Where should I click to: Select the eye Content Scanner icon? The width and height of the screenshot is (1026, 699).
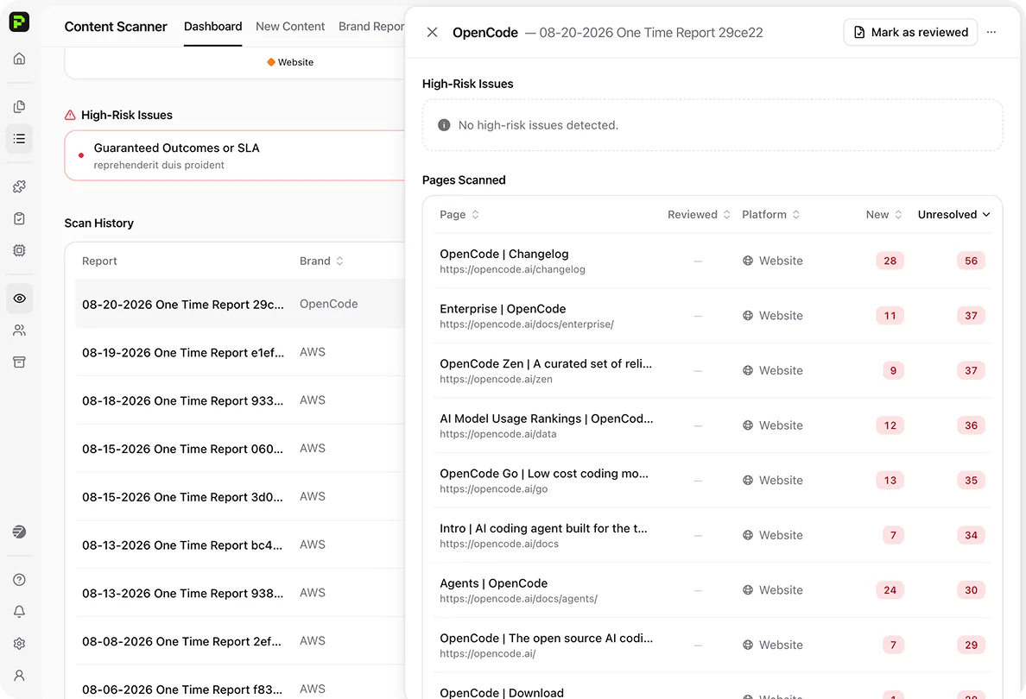click(19, 299)
